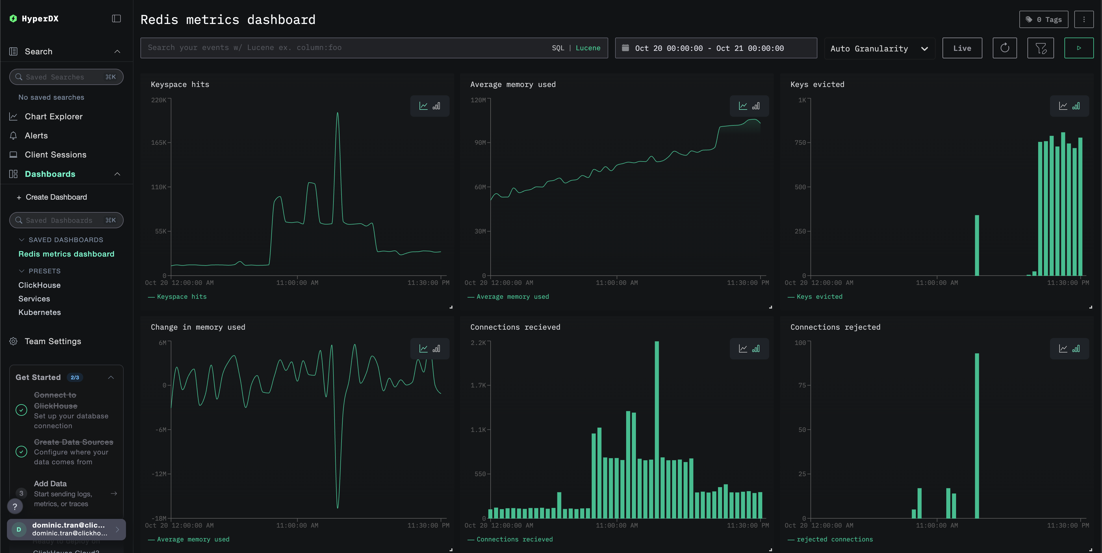Click the Create Dashboard button
This screenshot has height=553, width=1102.
click(x=55, y=197)
